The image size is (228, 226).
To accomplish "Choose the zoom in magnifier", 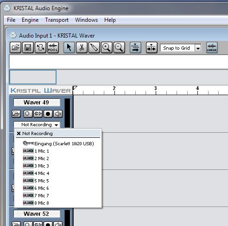I will click(x=107, y=47).
